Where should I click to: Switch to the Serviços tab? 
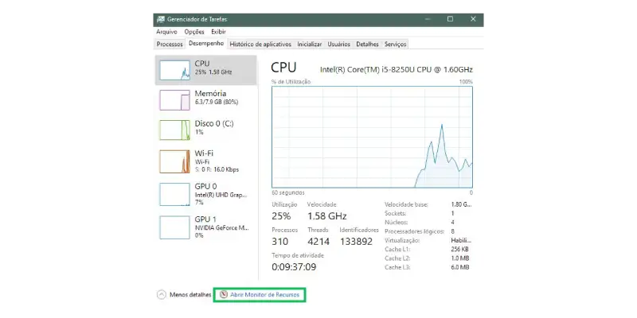coord(395,45)
